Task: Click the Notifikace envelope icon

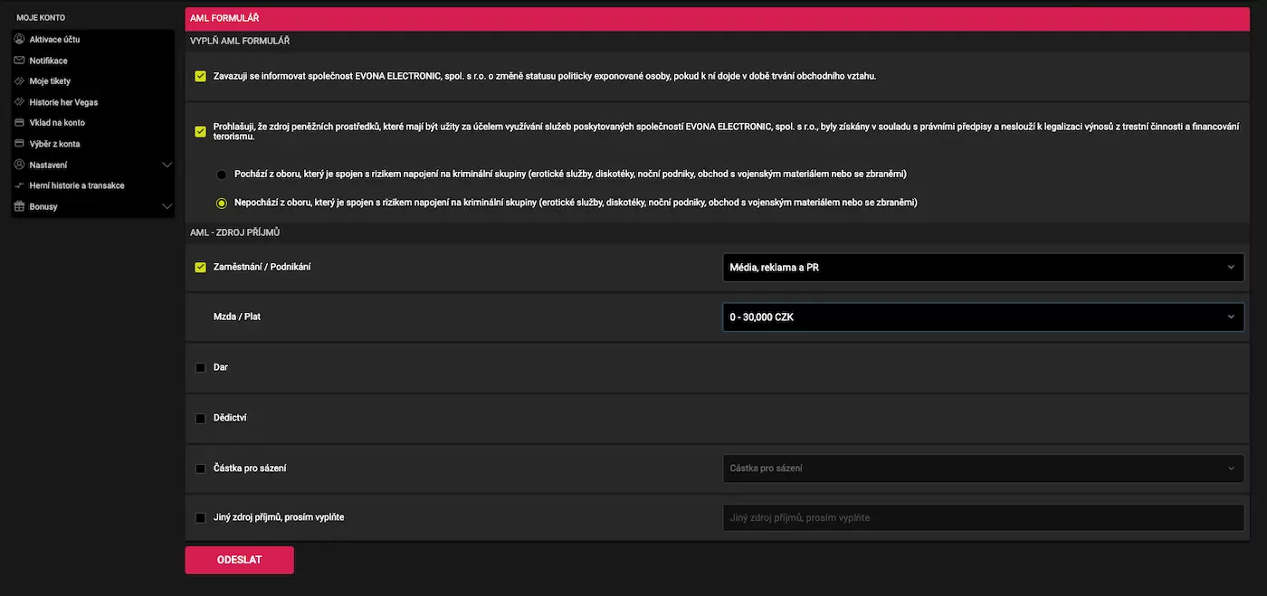Action: [x=20, y=61]
